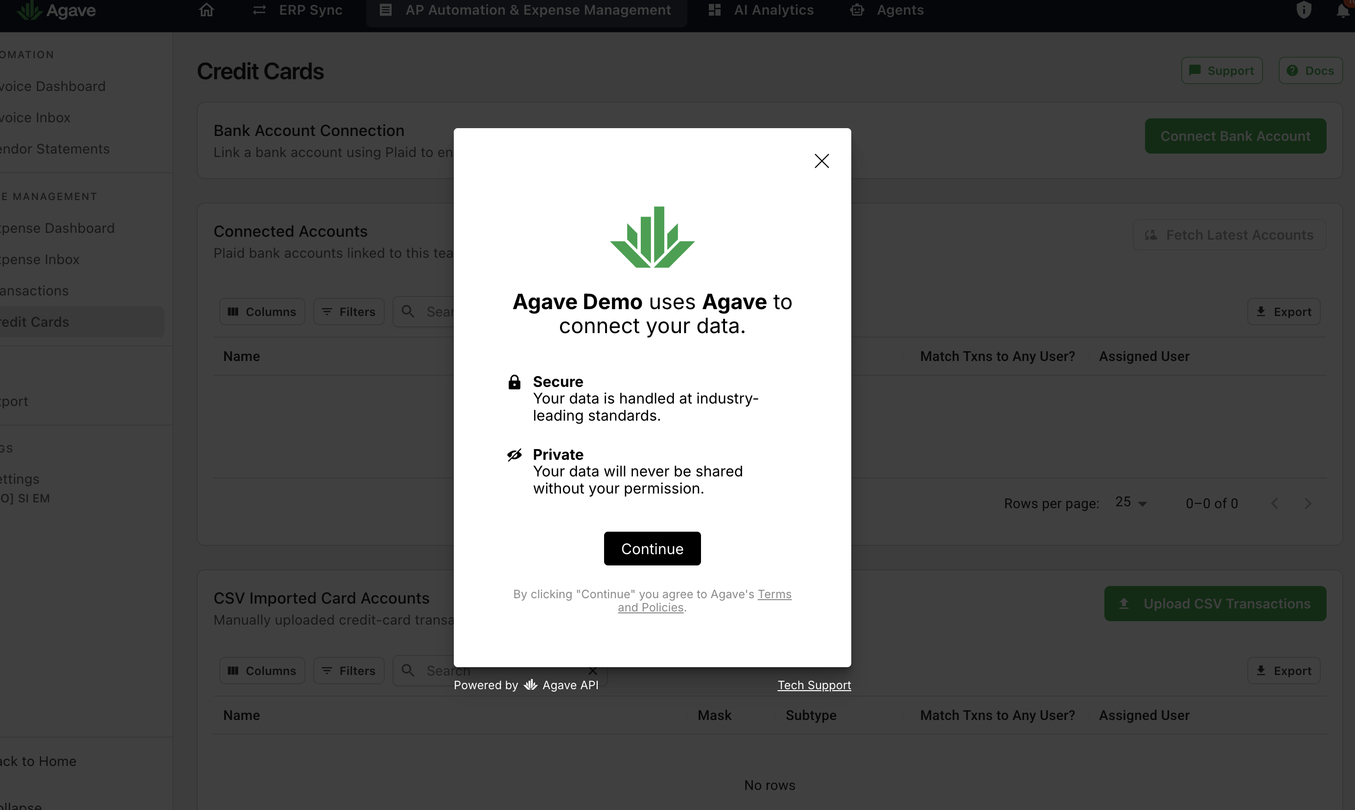Open notifications bell icon
1355x810 pixels.
point(1342,10)
